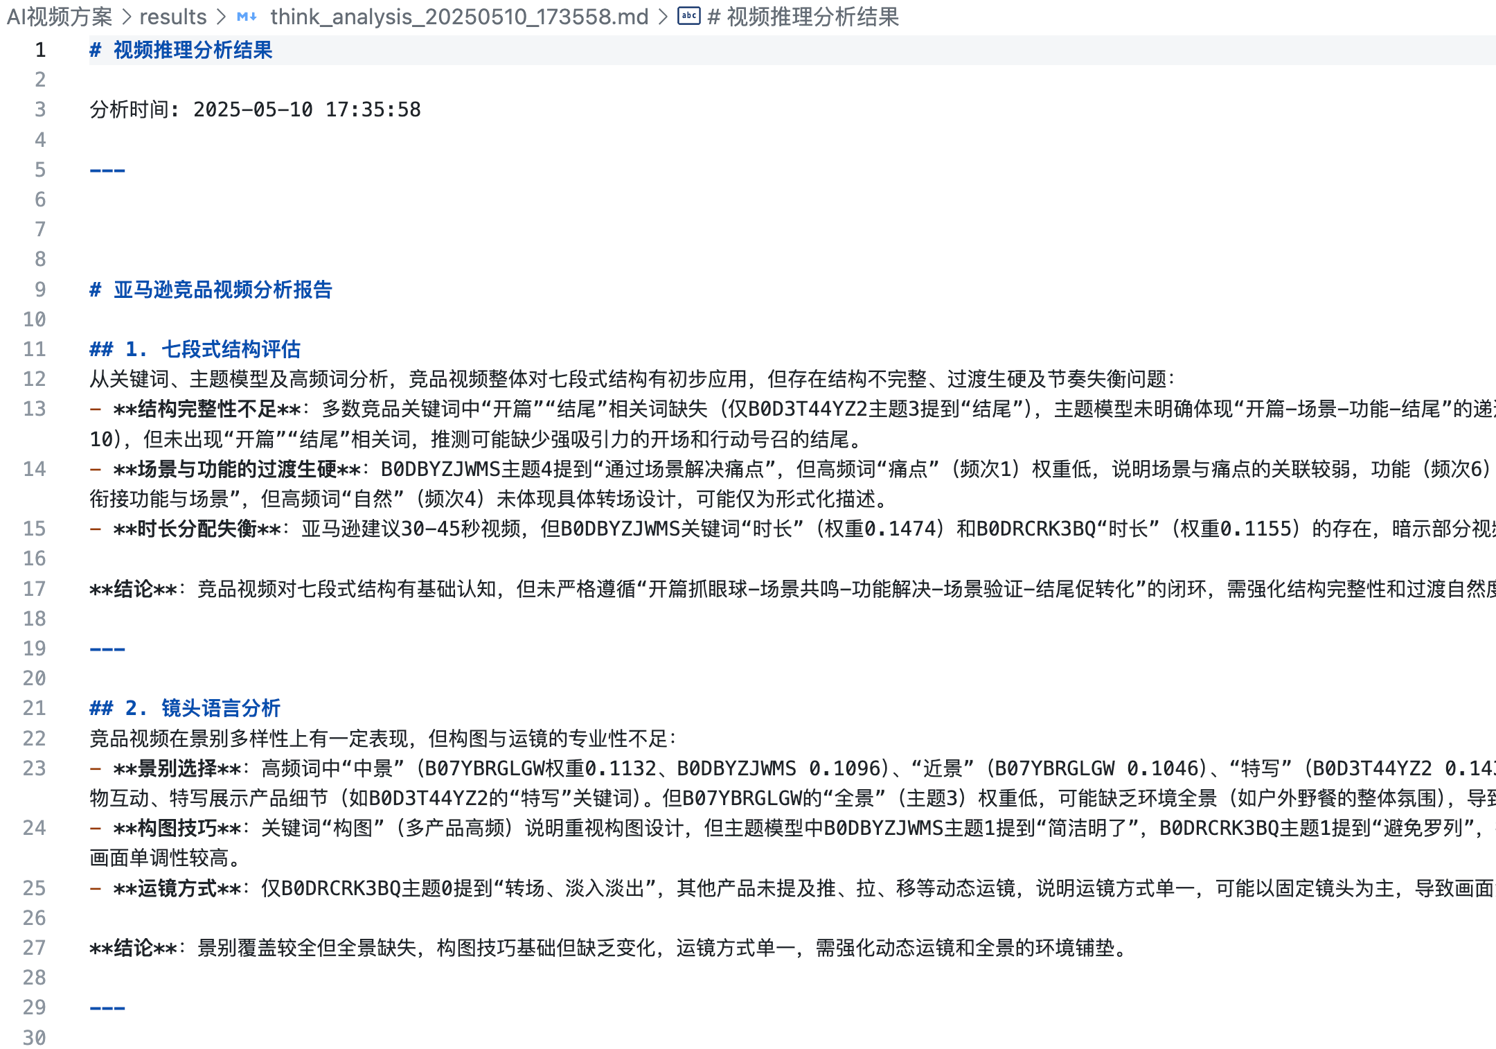Image resolution: width=1496 pixels, height=1049 pixels.
Task: Expand chevron after AI视频方案 breadcrumb
Action: click(127, 17)
